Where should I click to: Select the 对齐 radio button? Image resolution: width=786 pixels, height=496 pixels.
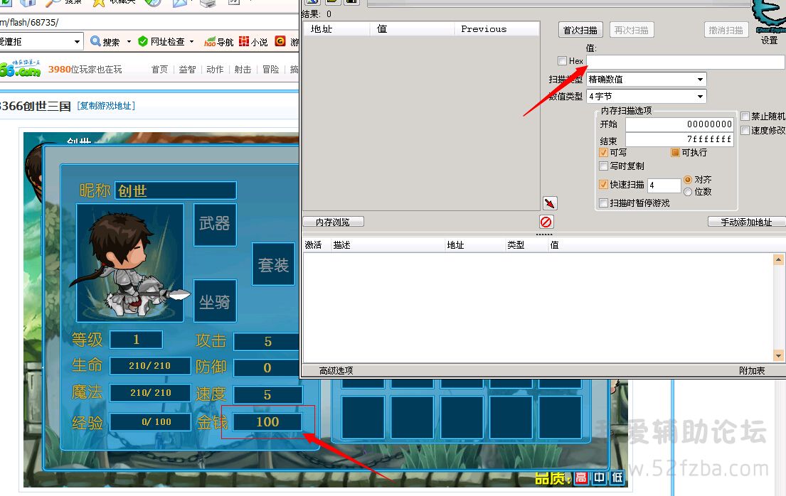[x=688, y=179]
